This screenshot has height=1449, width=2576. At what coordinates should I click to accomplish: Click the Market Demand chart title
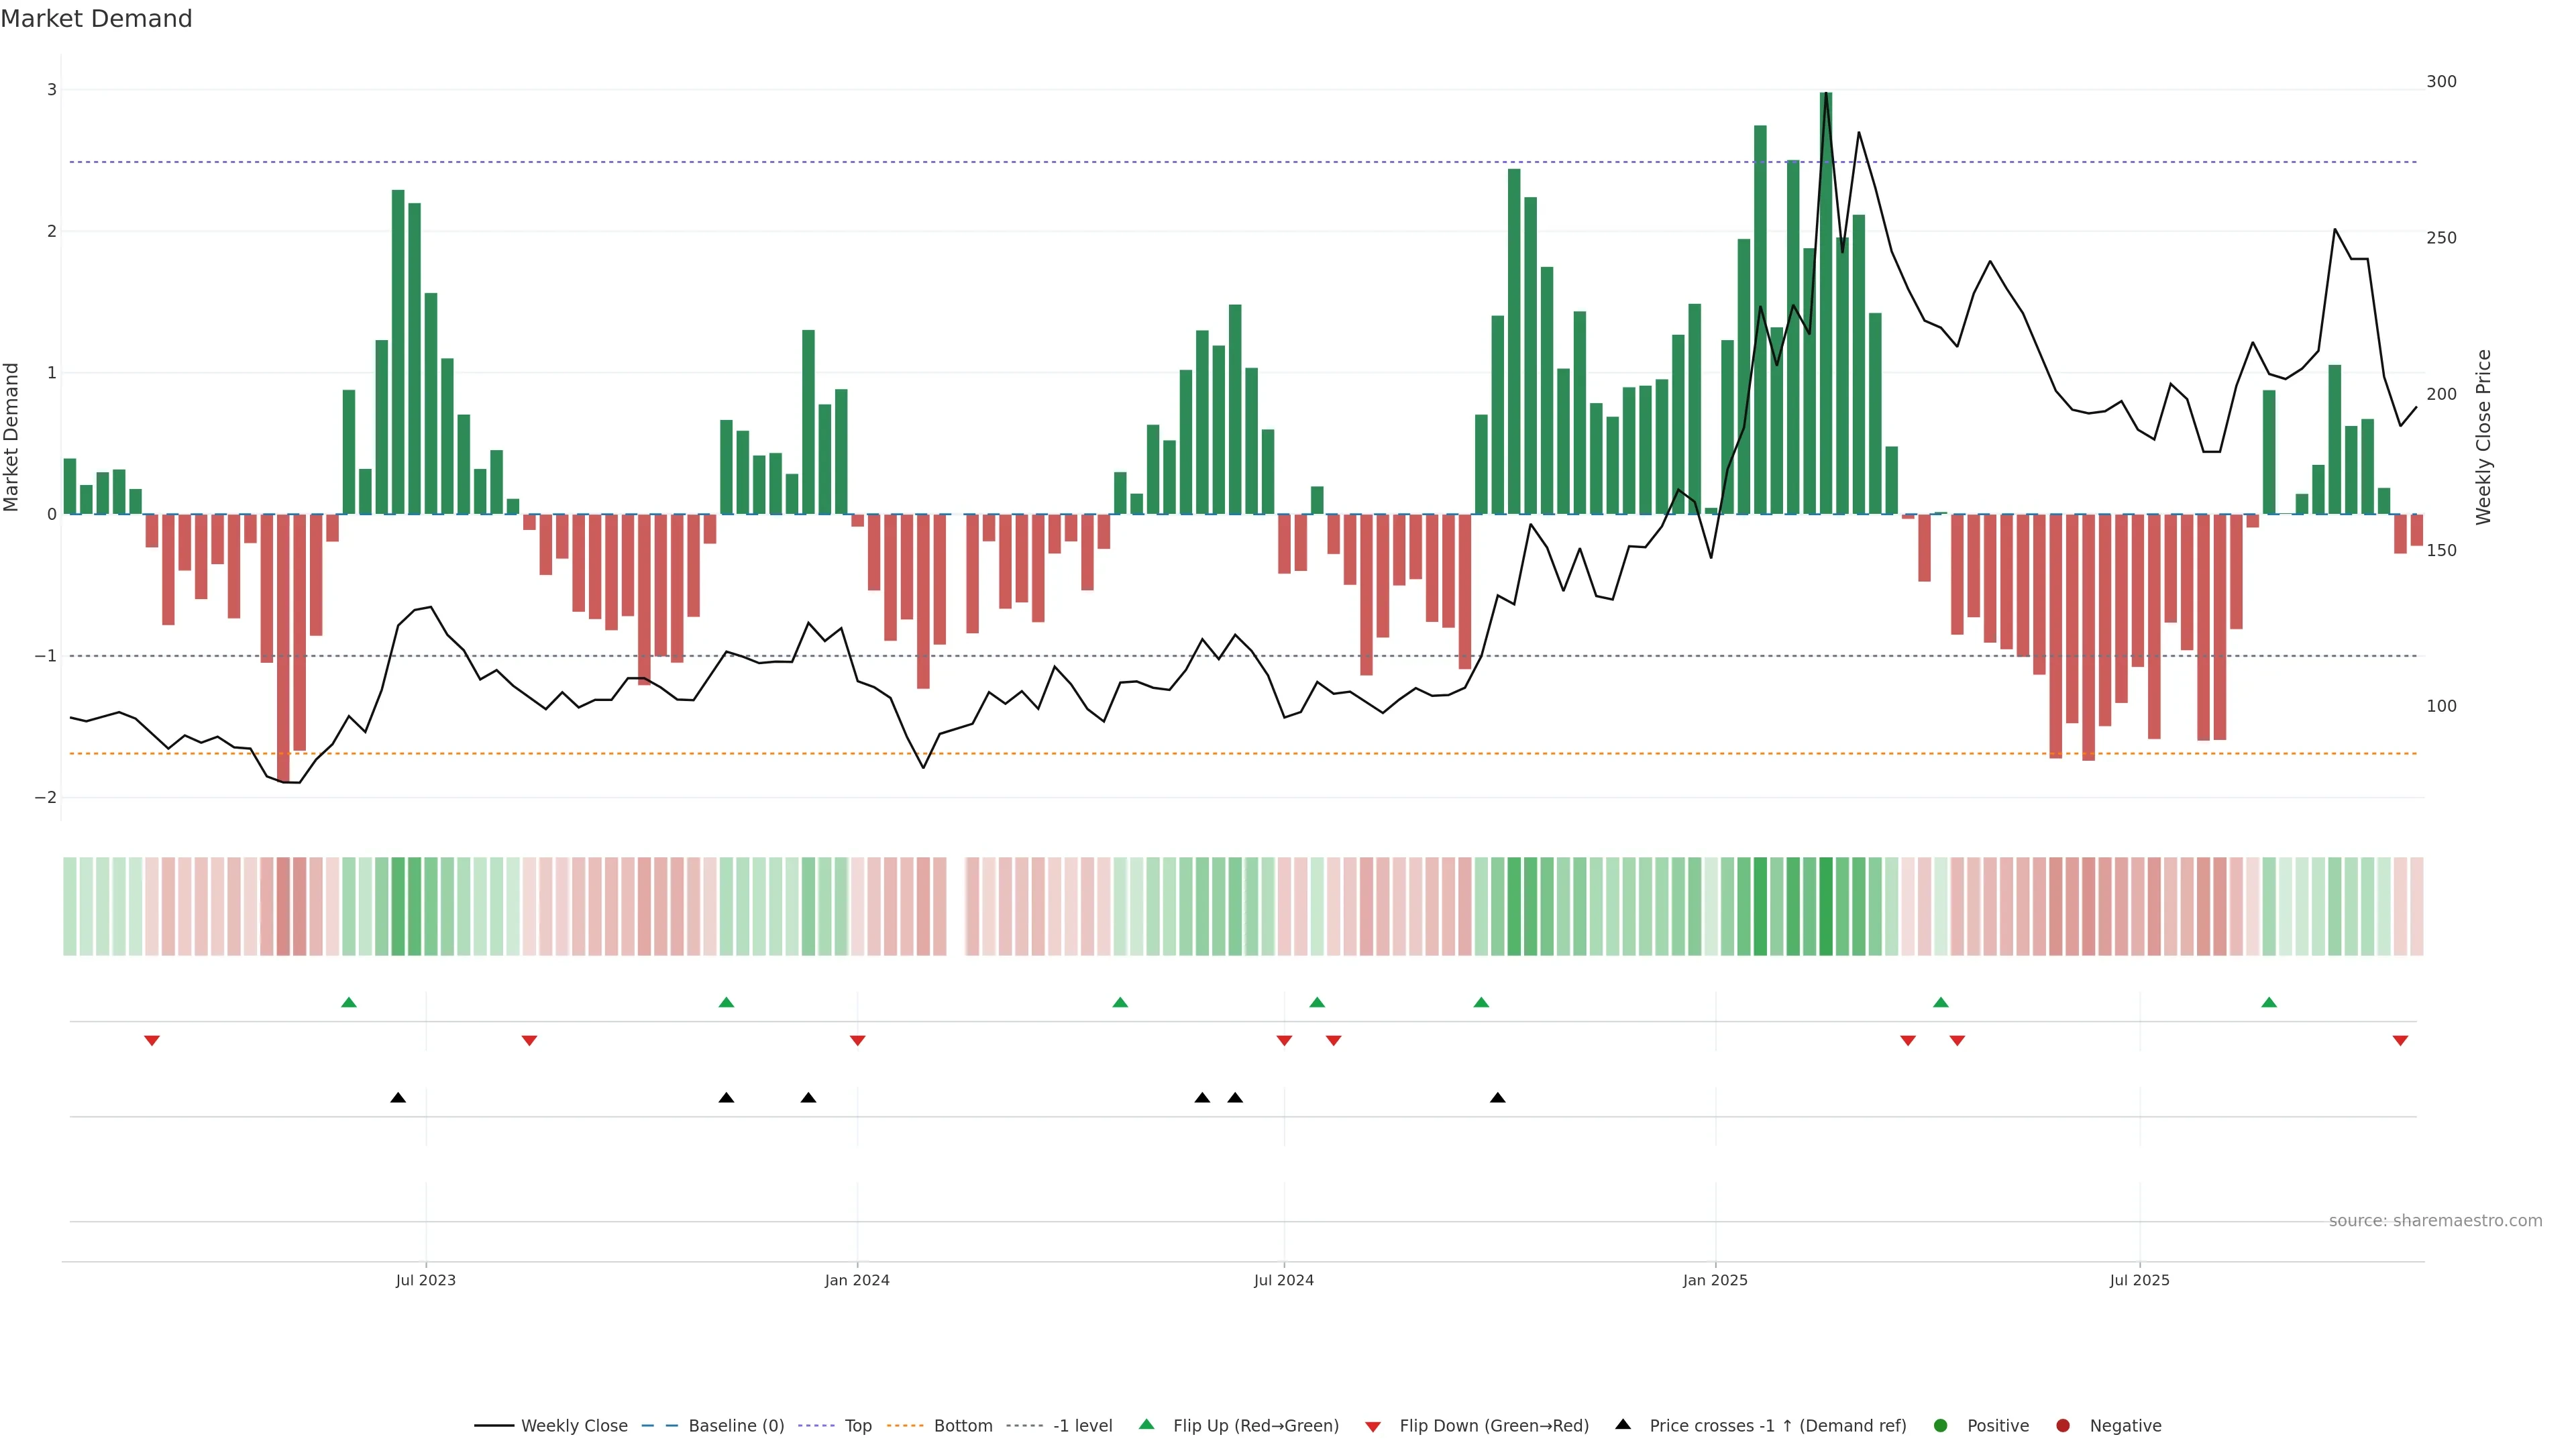[x=96, y=19]
